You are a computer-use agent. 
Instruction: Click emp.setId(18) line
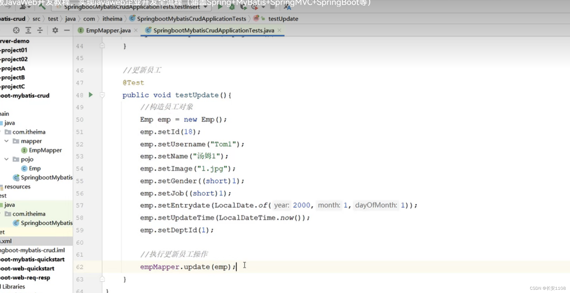[x=170, y=132]
